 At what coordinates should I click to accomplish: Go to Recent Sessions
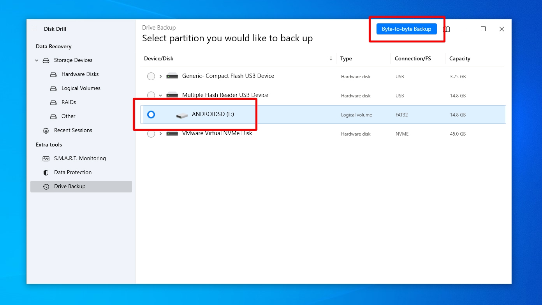73,130
